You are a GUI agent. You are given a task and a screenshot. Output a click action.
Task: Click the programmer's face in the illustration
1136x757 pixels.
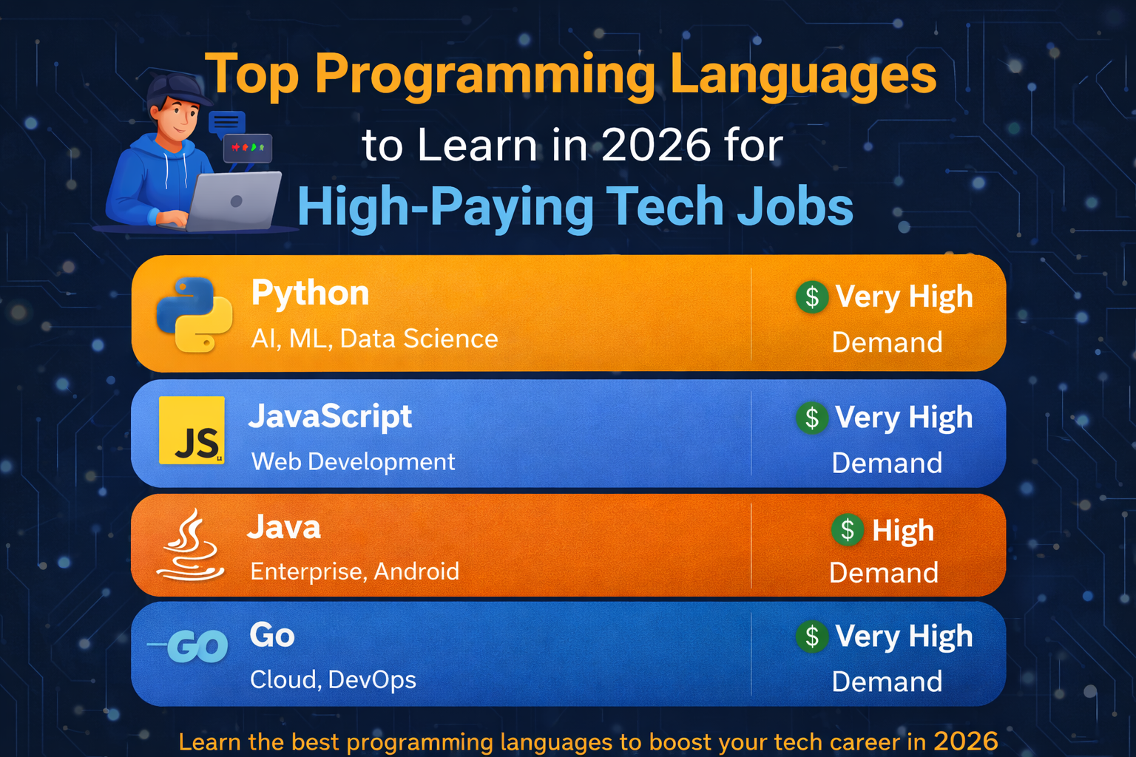click(178, 120)
